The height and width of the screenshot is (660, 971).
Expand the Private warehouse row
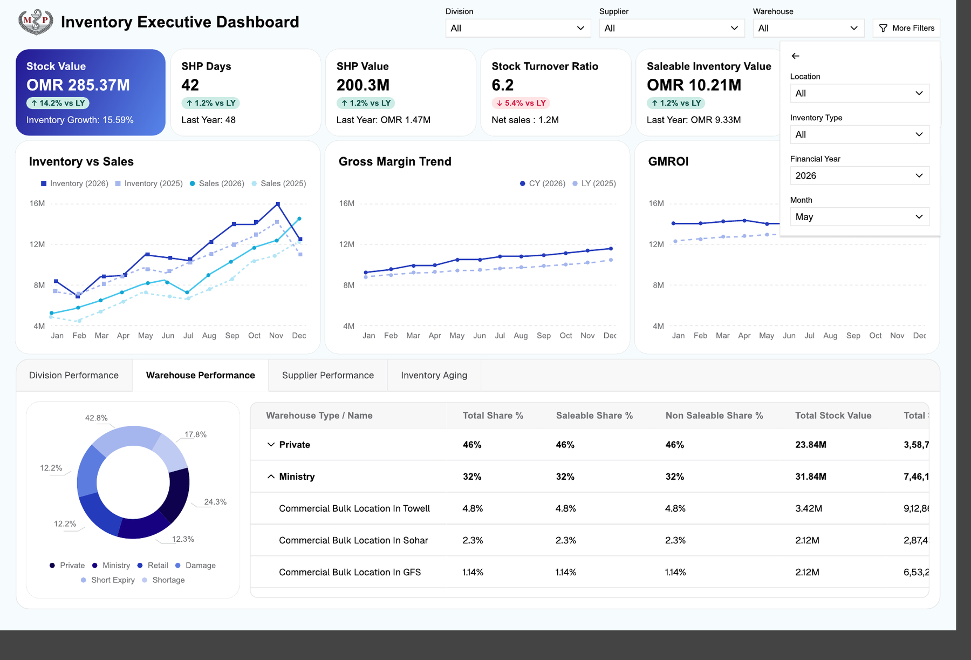(x=271, y=445)
